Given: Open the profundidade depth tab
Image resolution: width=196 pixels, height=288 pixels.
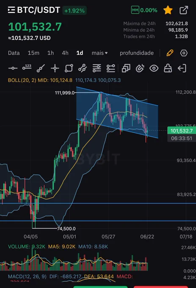Looking at the screenshot, I should pos(137,53).
